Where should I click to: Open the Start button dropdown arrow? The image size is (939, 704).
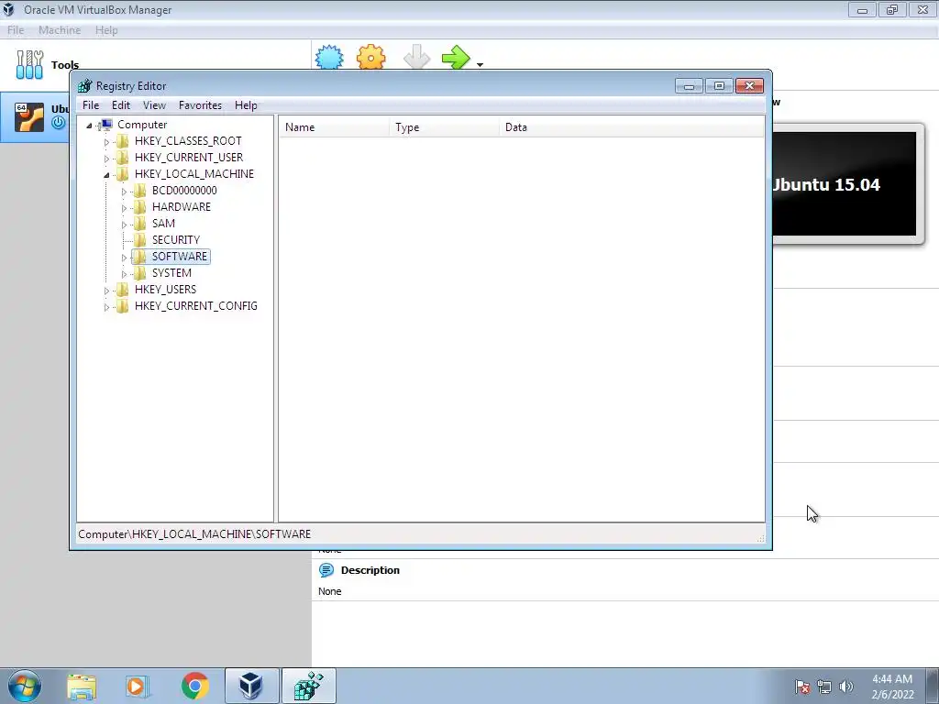click(x=480, y=65)
